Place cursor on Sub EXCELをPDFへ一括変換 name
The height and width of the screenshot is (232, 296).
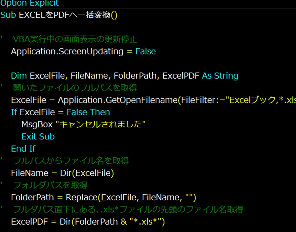tap(65, 15)
